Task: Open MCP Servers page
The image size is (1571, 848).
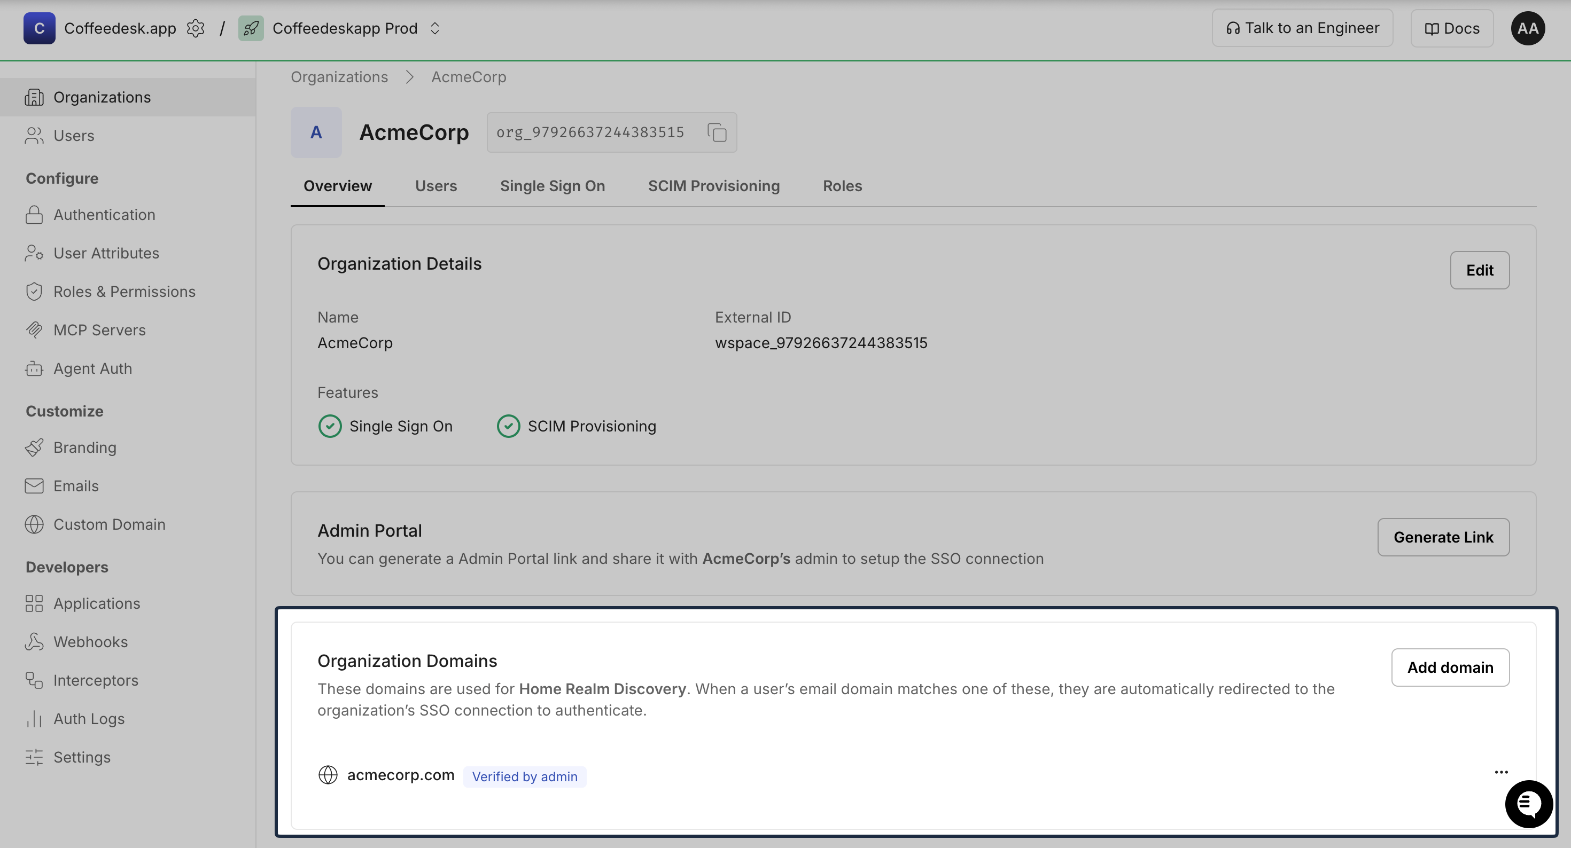Action: click(x=100, y=330)
